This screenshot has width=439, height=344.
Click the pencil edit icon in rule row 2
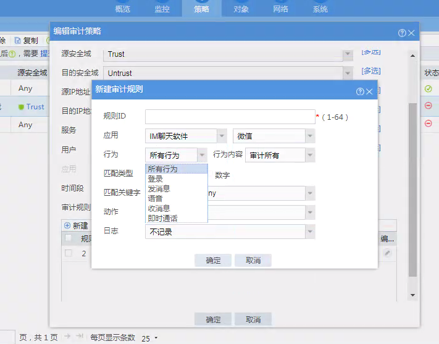coord(387,253)
